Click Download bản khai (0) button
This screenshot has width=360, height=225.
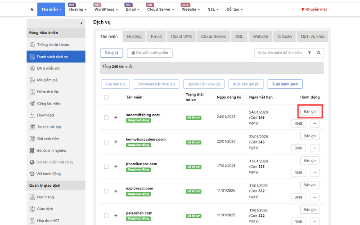(x=156, y=84)
